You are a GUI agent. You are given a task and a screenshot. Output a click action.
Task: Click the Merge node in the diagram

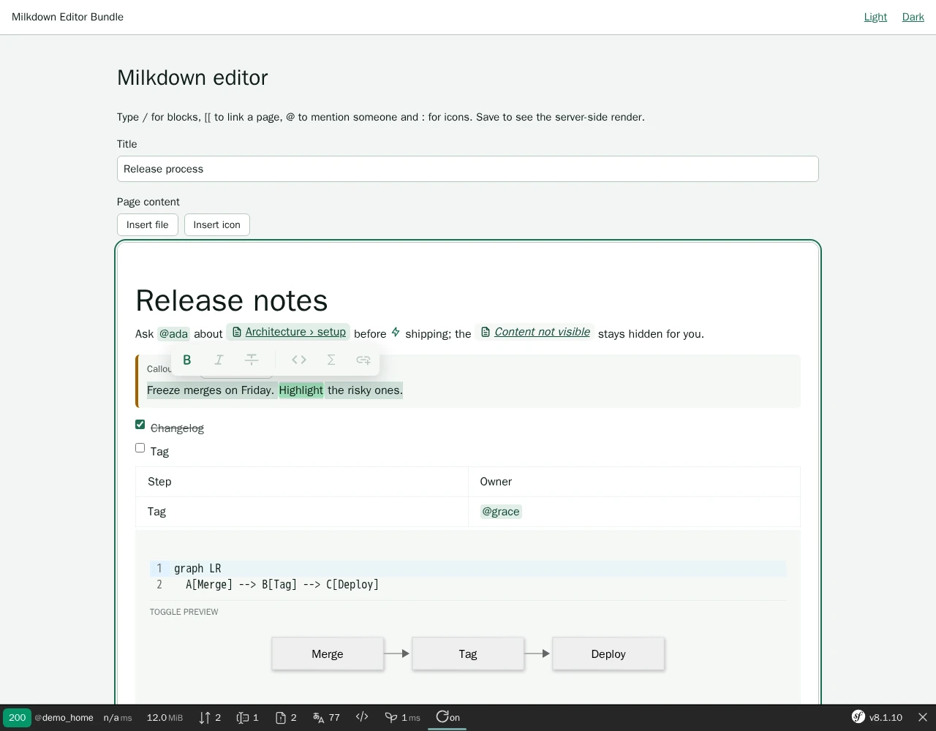(x=328, y=654)
